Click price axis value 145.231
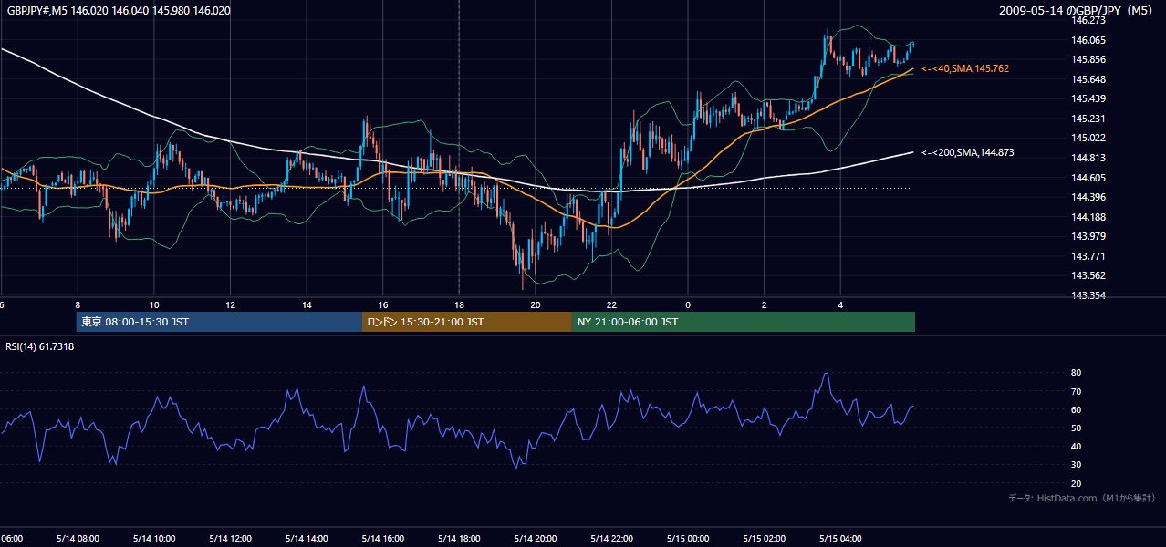The image size is (1166, 547). (1089, 119)
